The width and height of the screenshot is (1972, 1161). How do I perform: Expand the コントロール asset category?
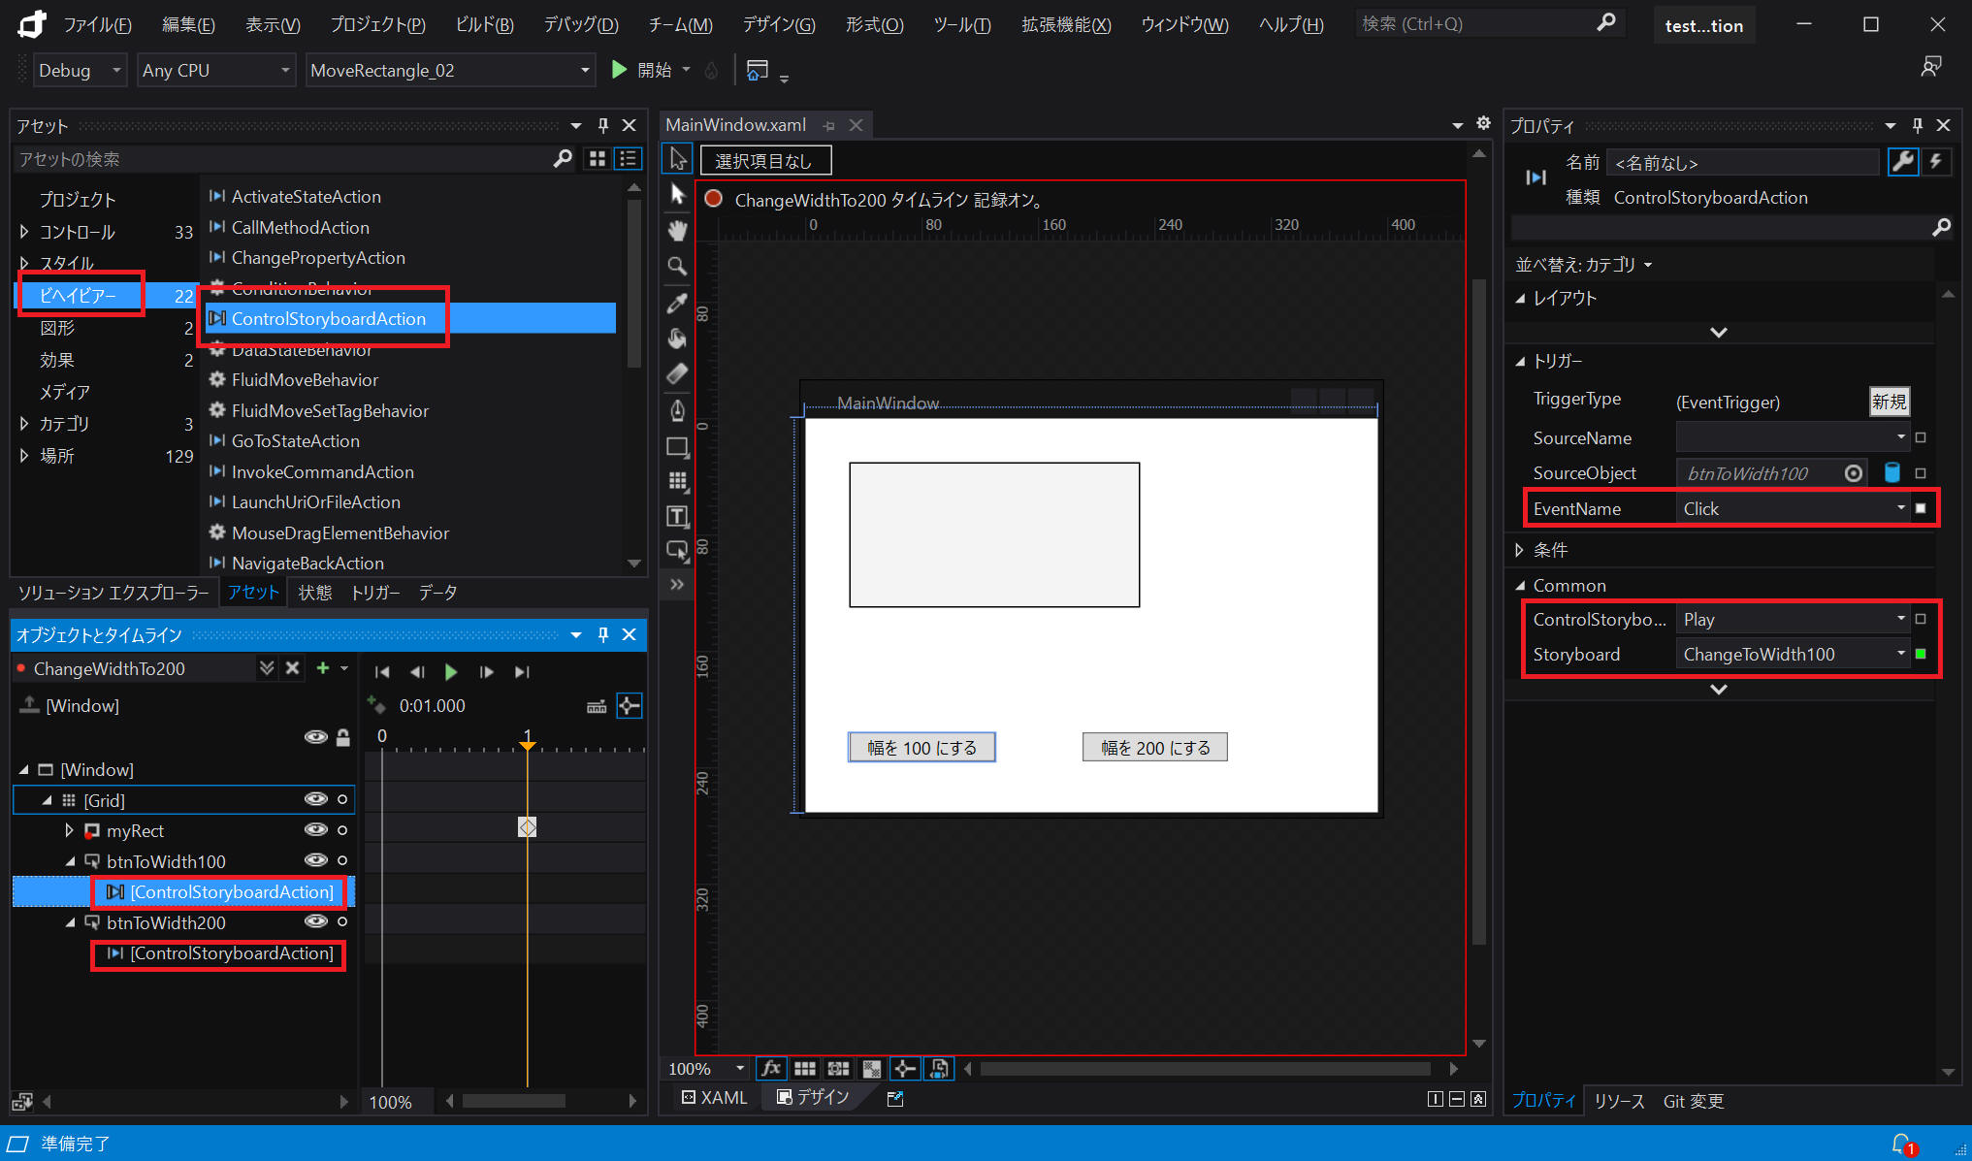(24, 232)
